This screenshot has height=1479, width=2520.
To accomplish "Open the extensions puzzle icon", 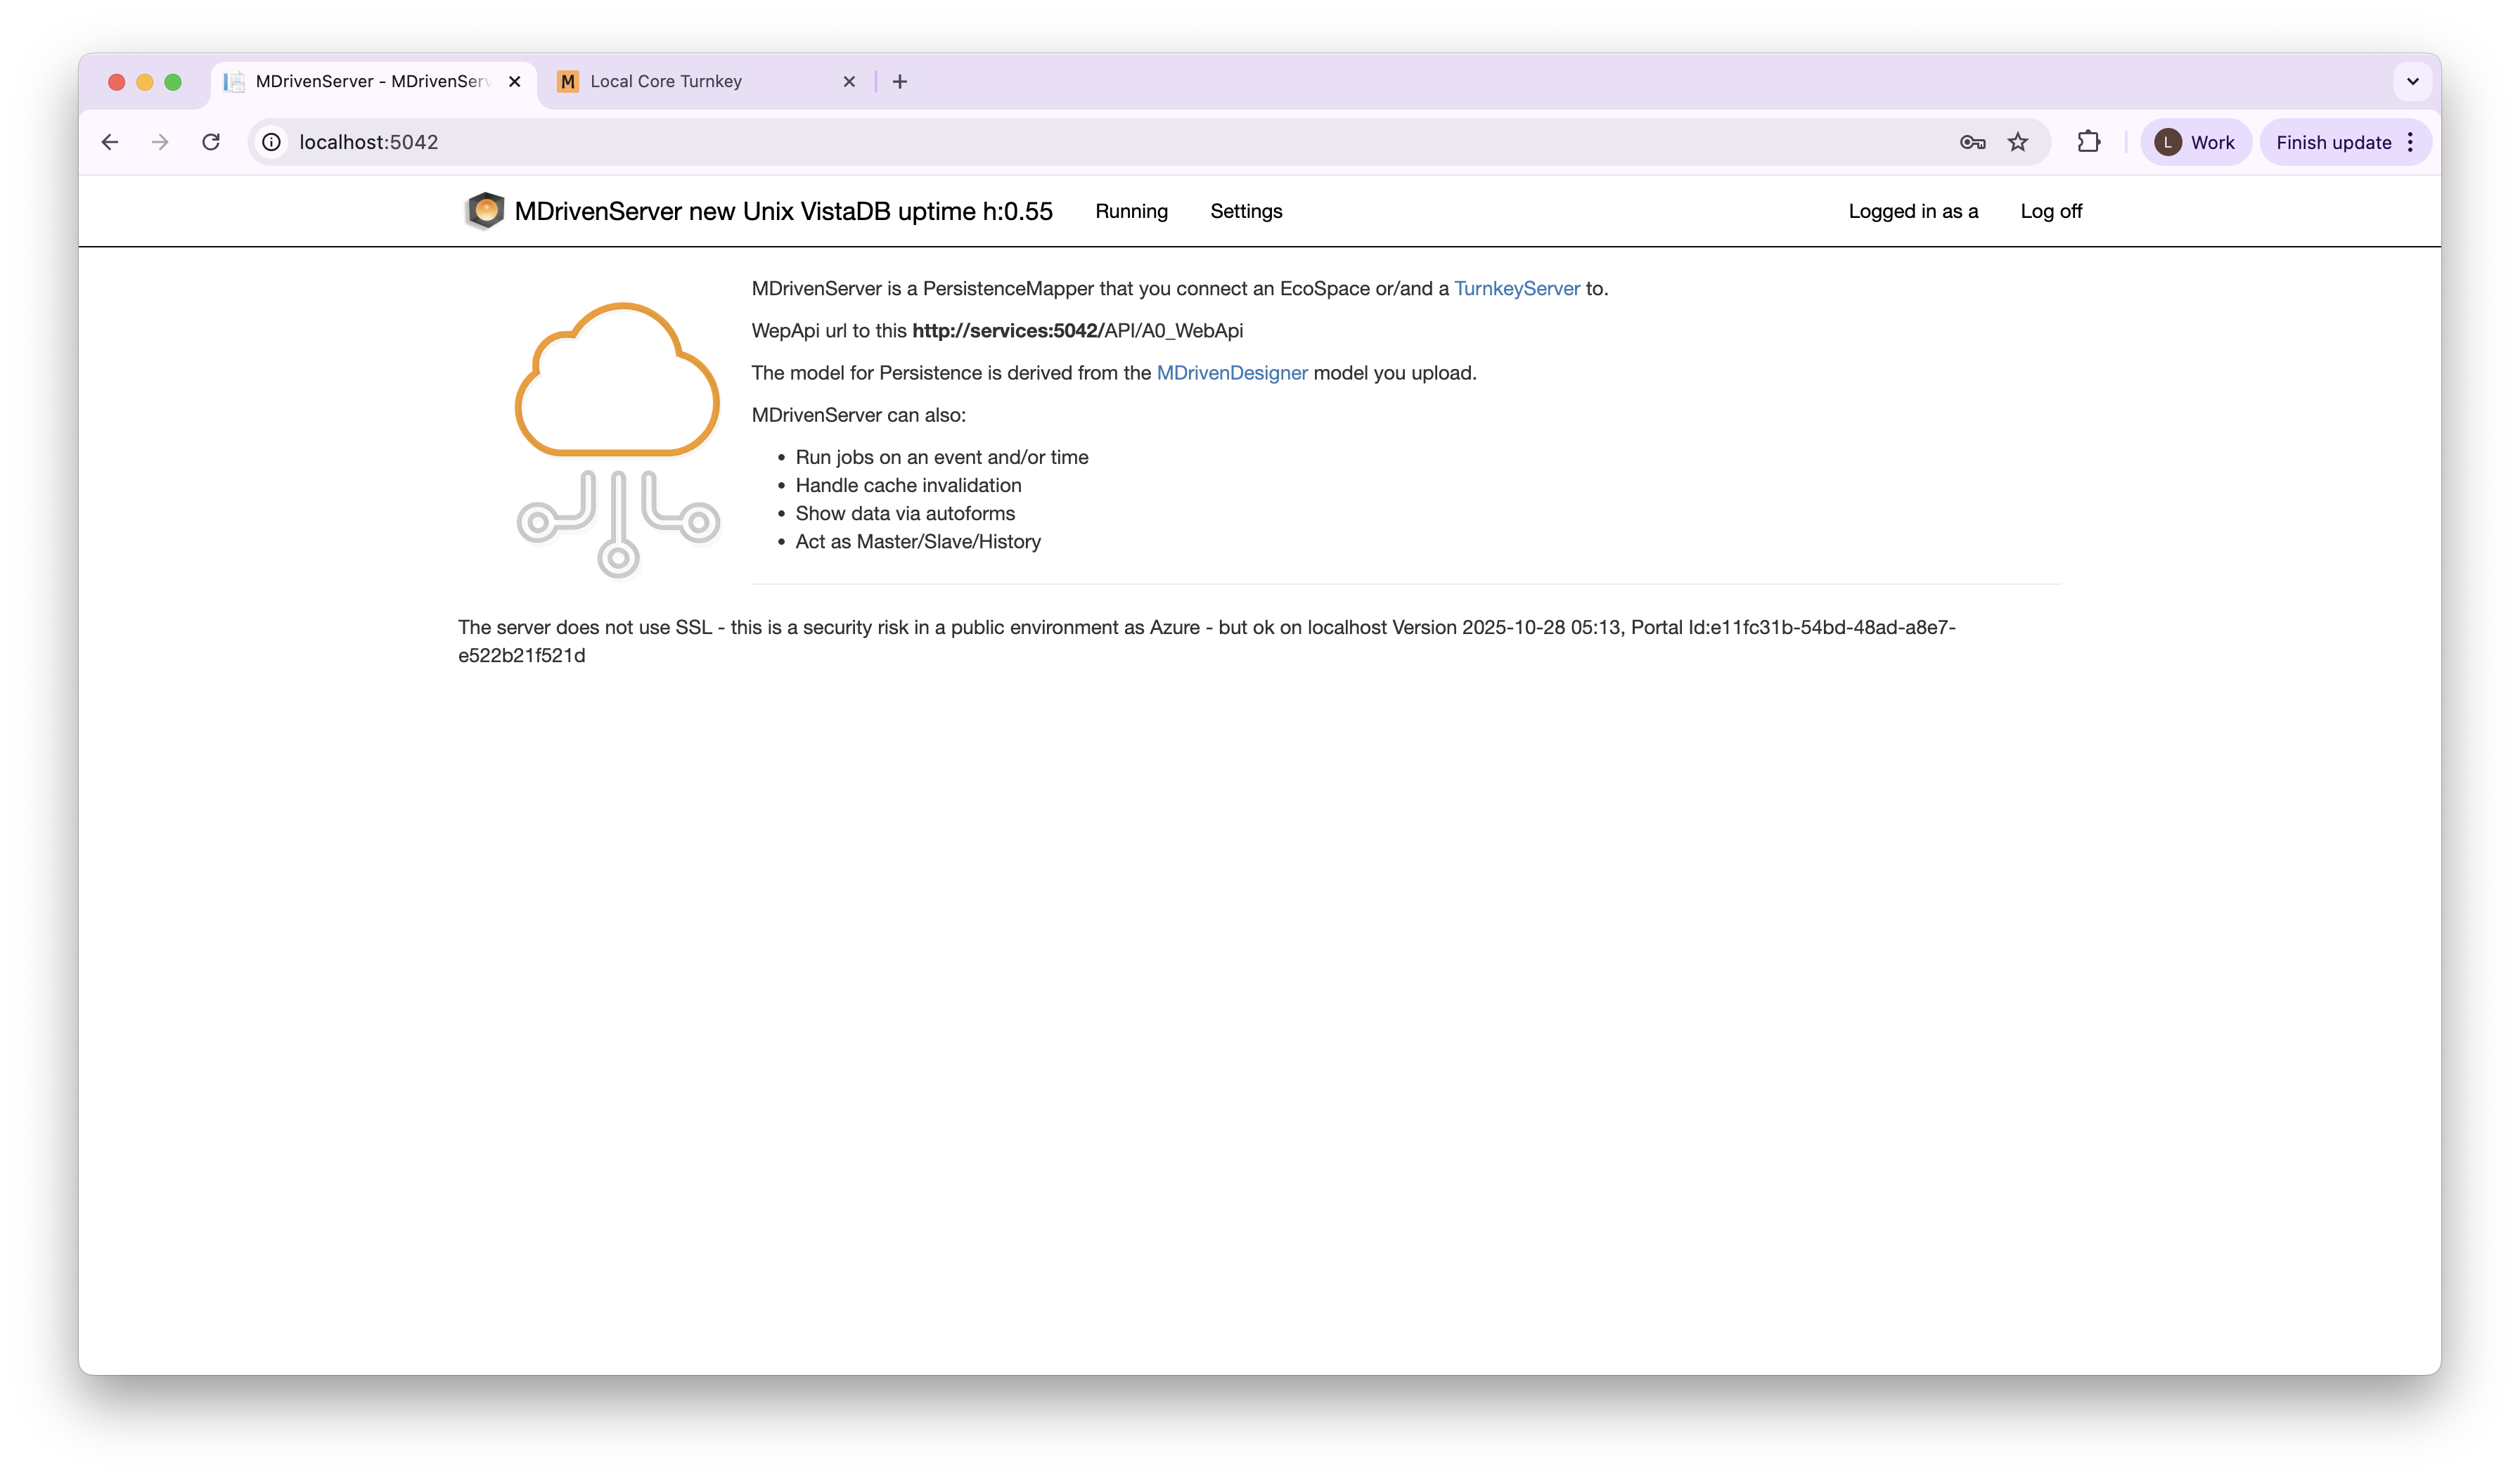I will (x=2088, y=142).
